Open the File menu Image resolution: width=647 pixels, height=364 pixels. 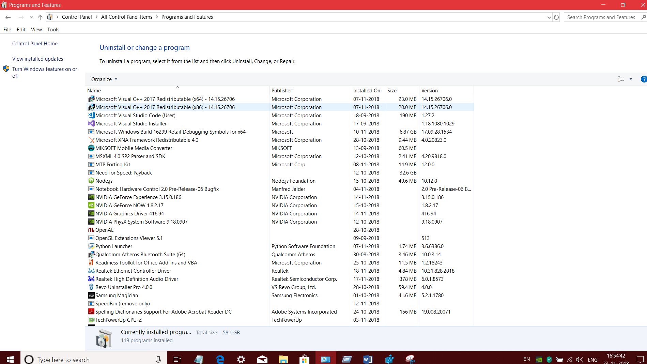point(7,30)
